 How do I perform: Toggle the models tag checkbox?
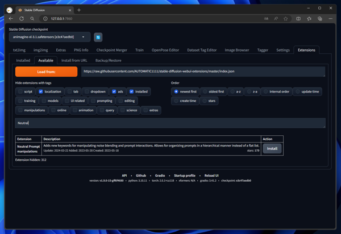[44, 101]
